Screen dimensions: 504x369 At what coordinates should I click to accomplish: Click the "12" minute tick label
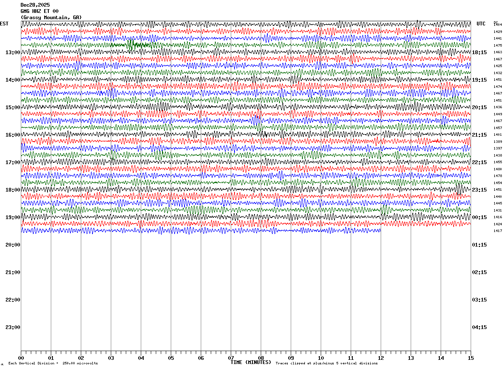381,358
